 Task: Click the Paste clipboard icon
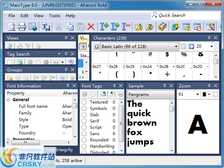click(x=81, y=27)
